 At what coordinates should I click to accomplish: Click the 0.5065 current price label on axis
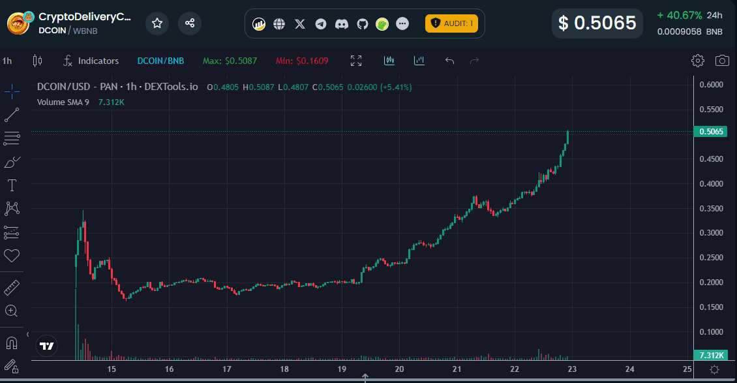tap(712, 132)
